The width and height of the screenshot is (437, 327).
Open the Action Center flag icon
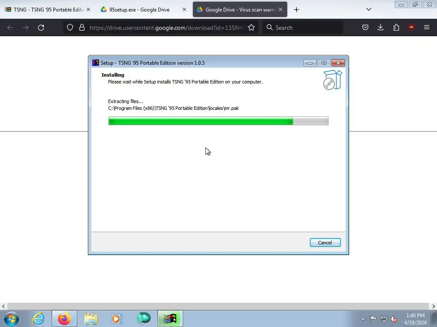tap(373, 319)
